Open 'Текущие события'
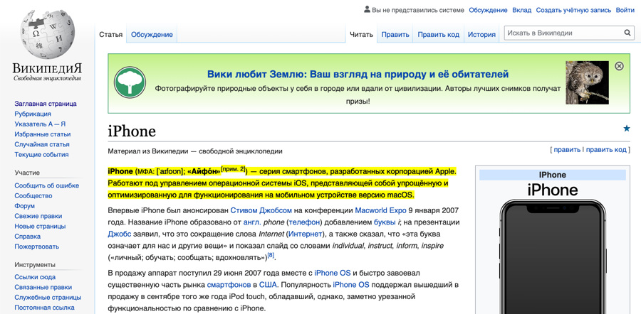This screenshot has width=641, height=314. pyautogui.click(x=41, y=155)
